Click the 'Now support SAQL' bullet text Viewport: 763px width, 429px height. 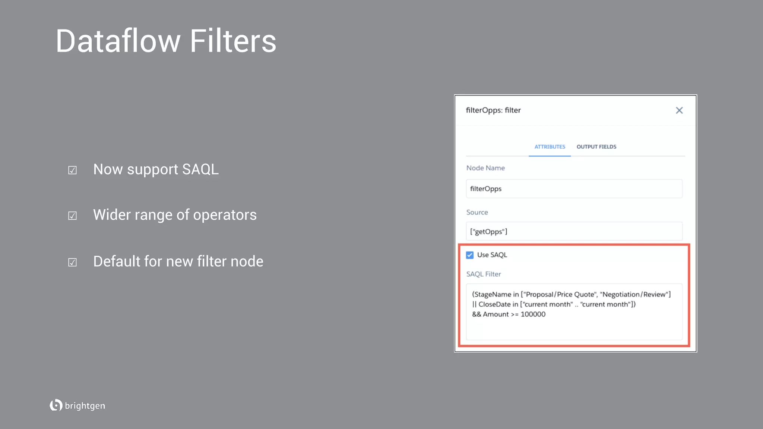coord(156,169)
